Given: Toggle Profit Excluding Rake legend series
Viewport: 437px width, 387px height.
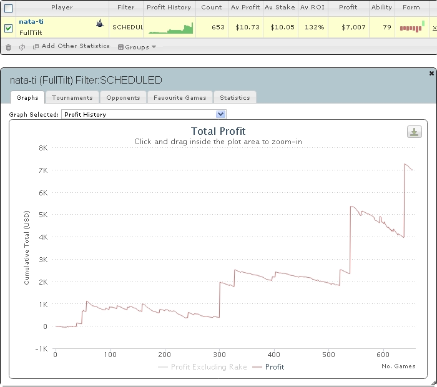Looking at the screenshot, I should tap(202, 367).
